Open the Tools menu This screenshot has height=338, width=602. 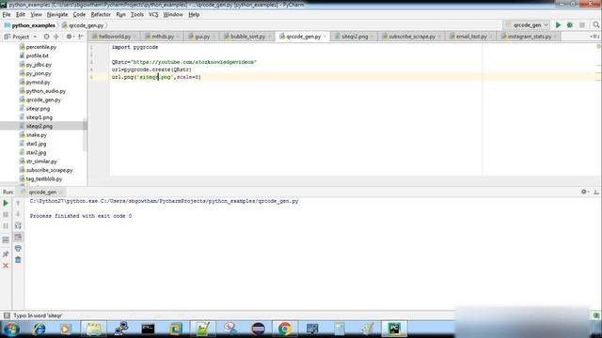[x=137, y=15]
